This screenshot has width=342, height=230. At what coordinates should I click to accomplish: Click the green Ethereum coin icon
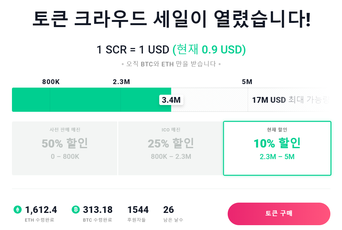[17, 210]
